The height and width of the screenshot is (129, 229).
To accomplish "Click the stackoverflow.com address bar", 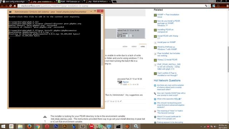I will (x=111, y=6).
